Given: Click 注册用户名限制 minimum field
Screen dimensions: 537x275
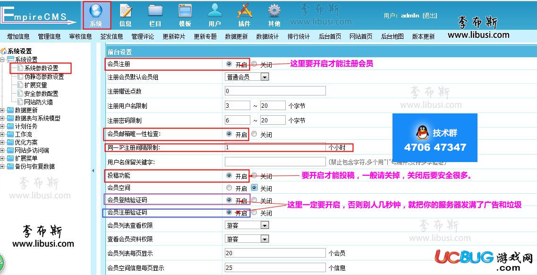Looking at the screenshot, I should point(238,105).
